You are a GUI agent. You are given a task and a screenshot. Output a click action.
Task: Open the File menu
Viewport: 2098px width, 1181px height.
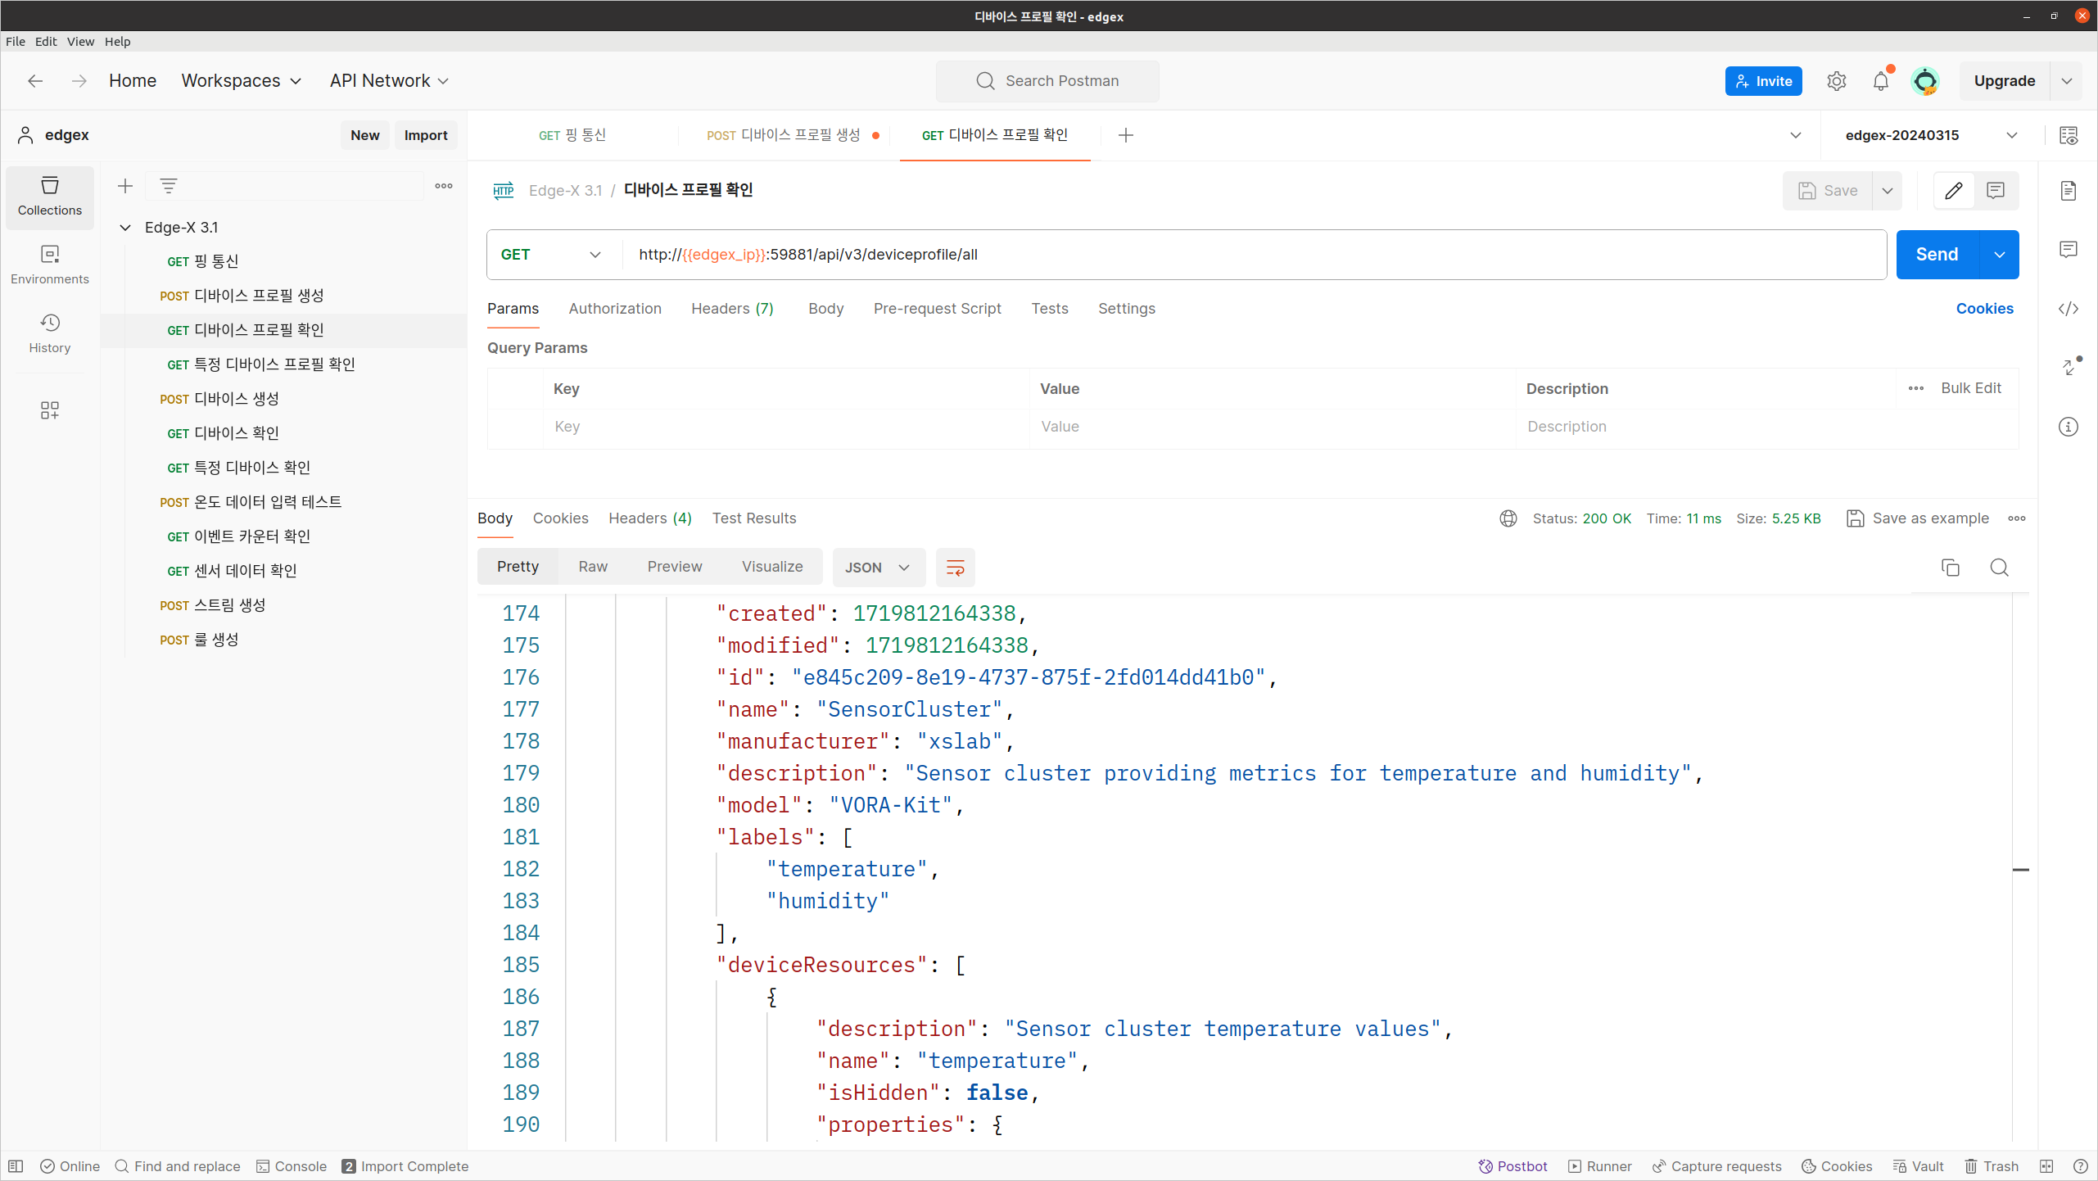16,41
